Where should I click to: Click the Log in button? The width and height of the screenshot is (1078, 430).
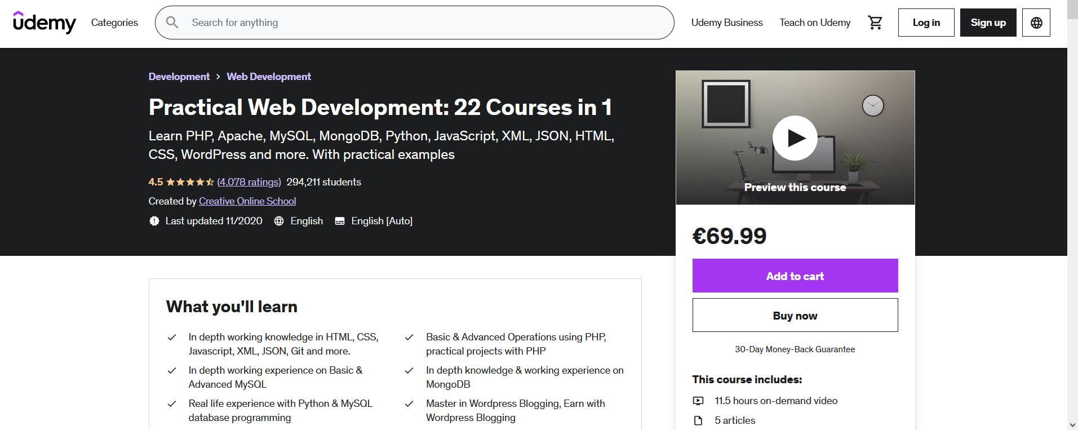click(x=926, y=23)
